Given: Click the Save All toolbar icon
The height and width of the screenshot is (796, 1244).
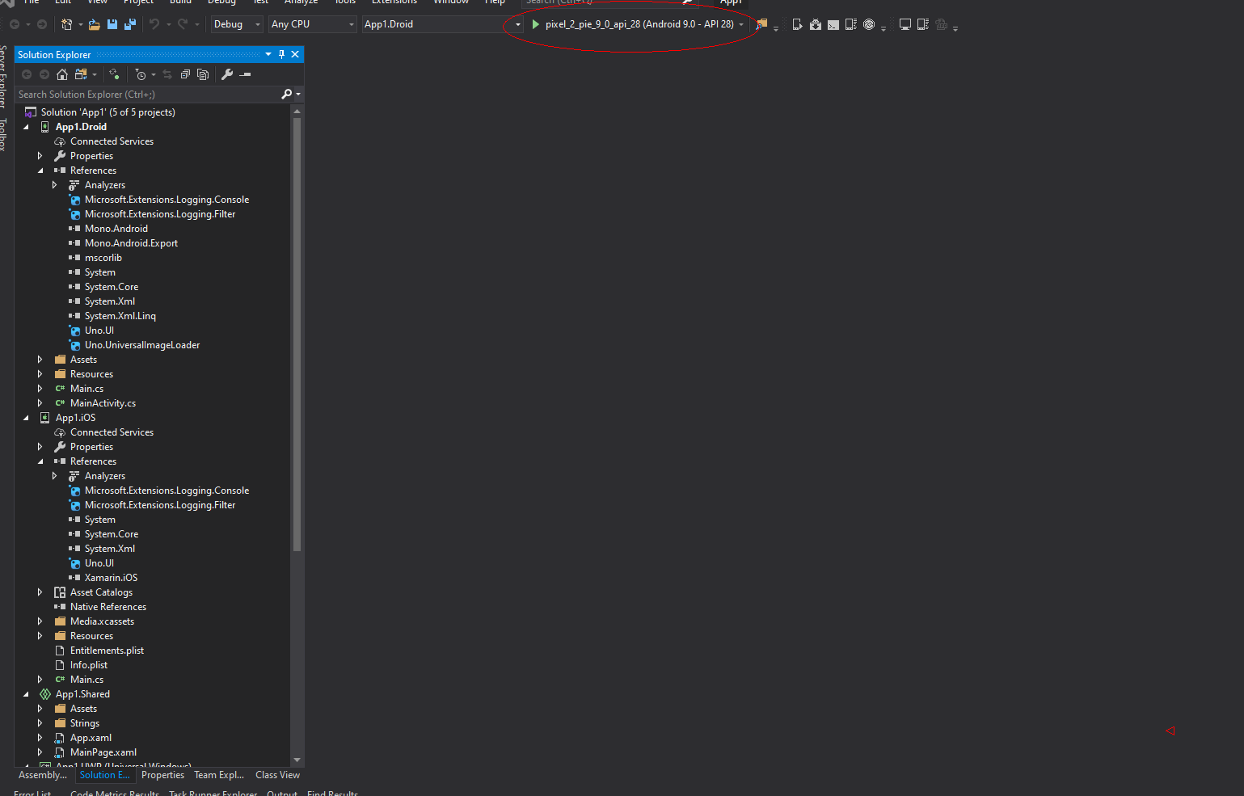Looking at the screenshot, I should 130,24.
